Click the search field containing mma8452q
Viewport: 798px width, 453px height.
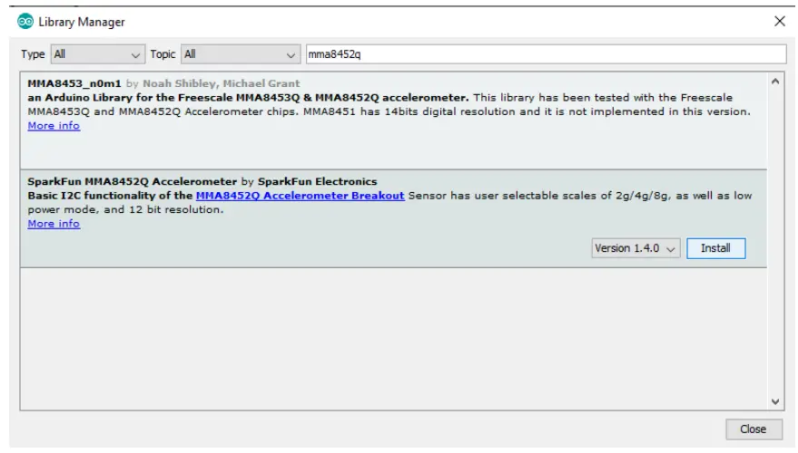(x=546, y=54)
